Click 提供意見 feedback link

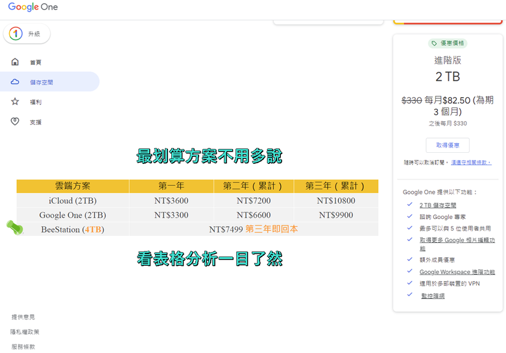pos(23,317)
